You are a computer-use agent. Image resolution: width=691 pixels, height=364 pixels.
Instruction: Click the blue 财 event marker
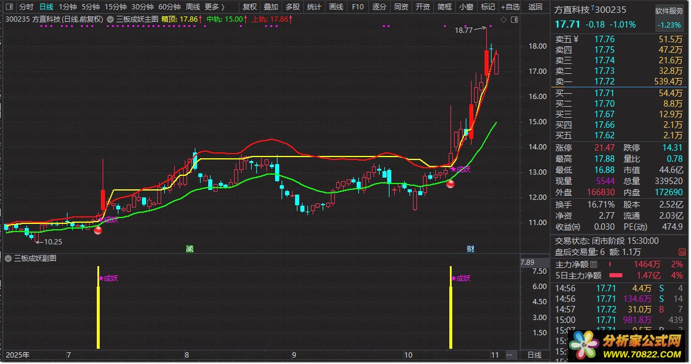click(470, 249)
